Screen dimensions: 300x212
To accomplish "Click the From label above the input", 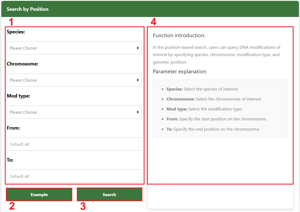I will point(13,128).
